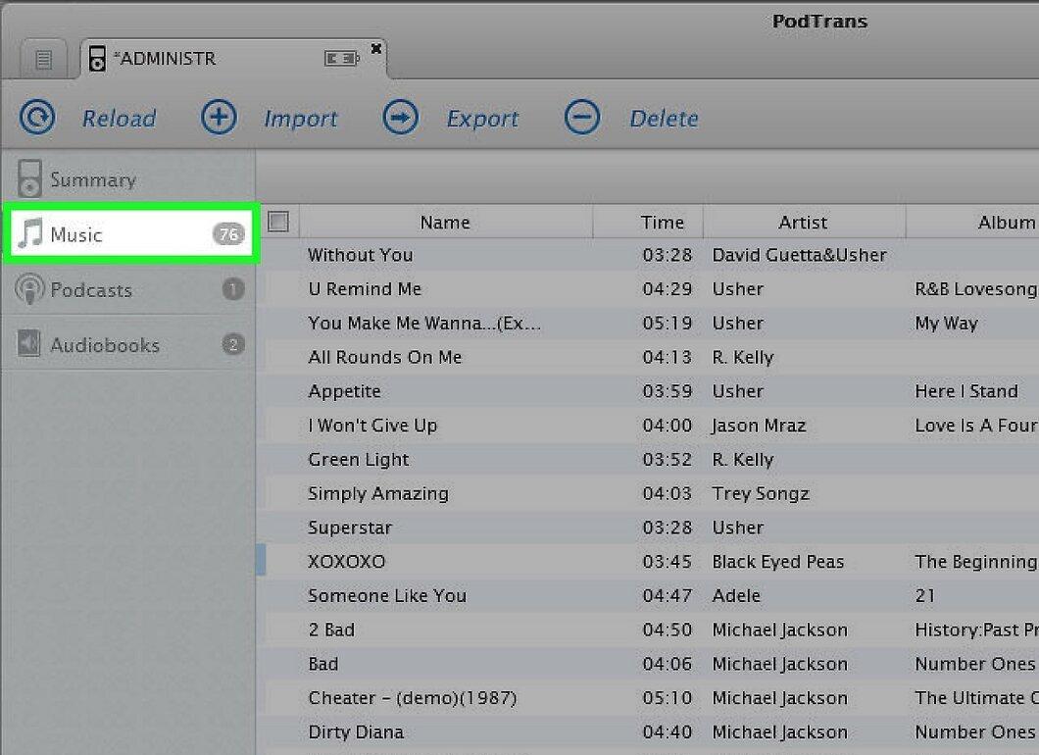The image size is (1039, 755).
Task: Click the Export arrow icon
Action: tap(400, 118)
